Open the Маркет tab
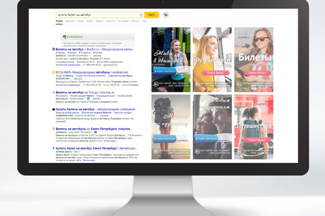Image resolution: width=325 pixels, height=216 pixels. [99, 21]
